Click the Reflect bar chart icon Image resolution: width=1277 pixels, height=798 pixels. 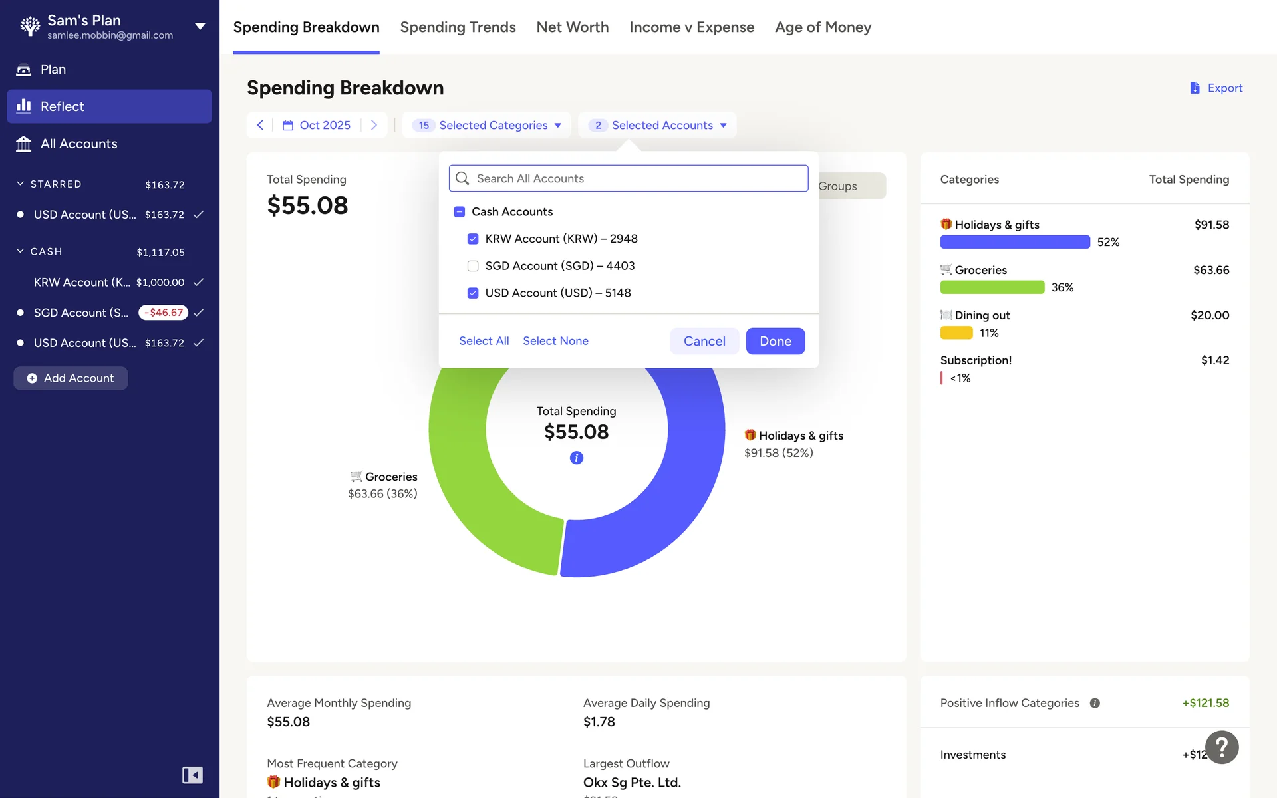pyautogui.click(x=24, y=106)
